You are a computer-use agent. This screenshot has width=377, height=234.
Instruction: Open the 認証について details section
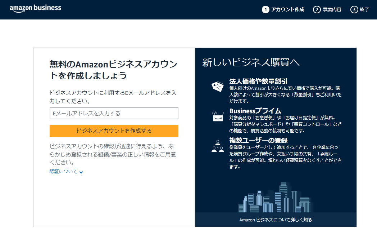point(63,172)
